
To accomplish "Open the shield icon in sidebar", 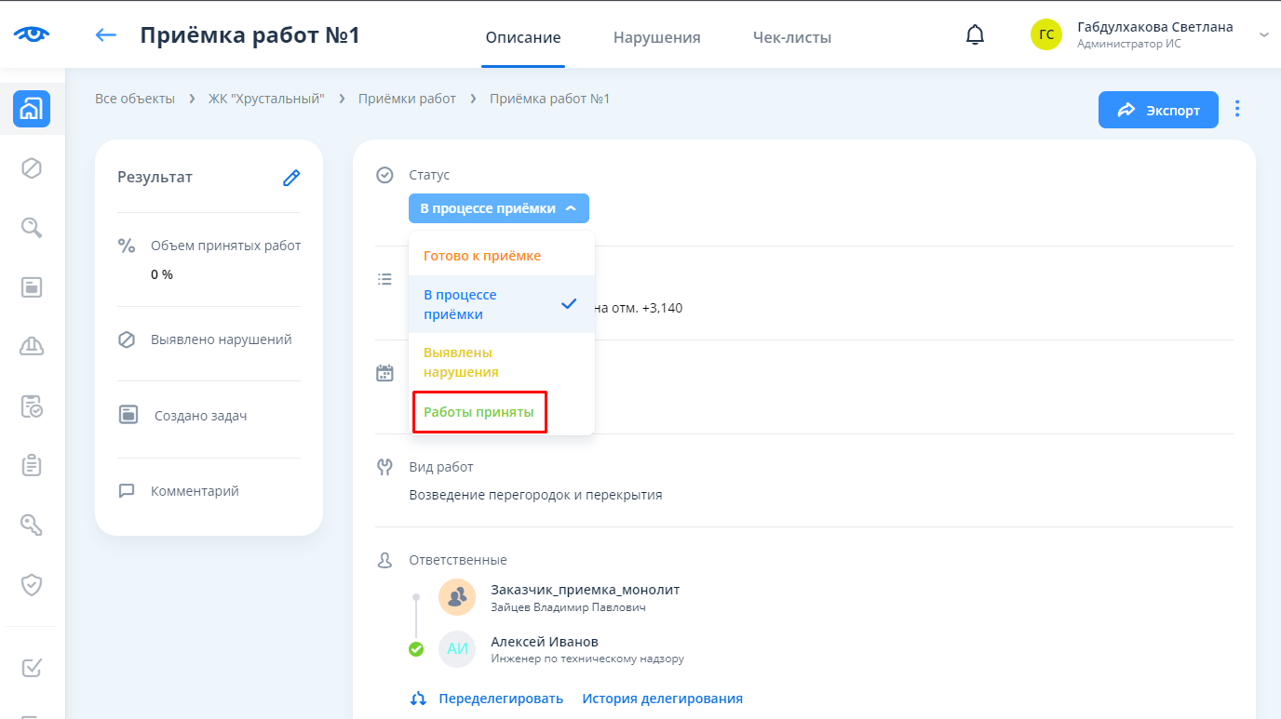I will (32, 584).
